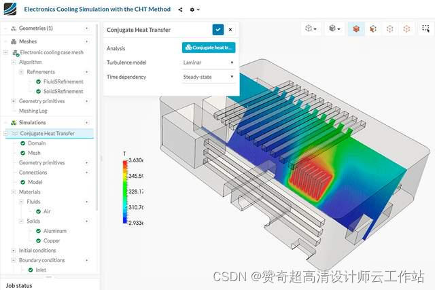
Task: Add a new mesh with plus icon
Action: [x=86, y=41]
